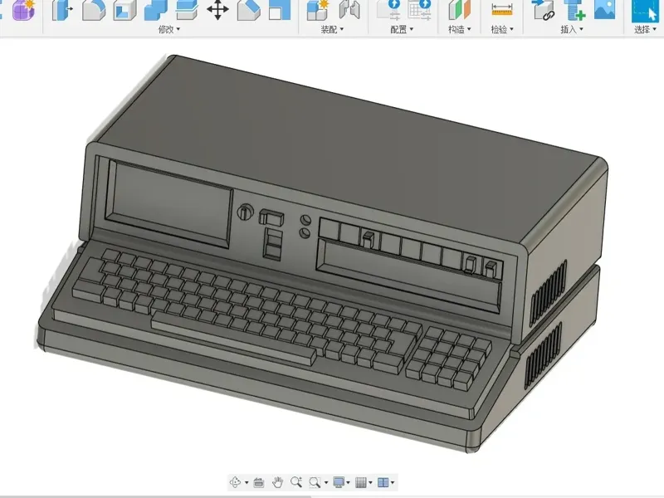Expand the Grid and Snaps dropdown arrow
The height and width of the screenshot is (498, 664).
[370, 482]
